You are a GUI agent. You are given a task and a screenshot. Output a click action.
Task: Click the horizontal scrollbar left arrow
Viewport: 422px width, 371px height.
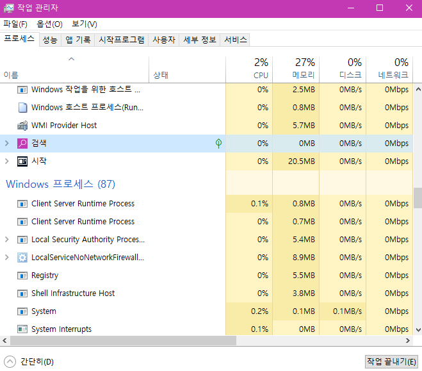tap(5, 341)
